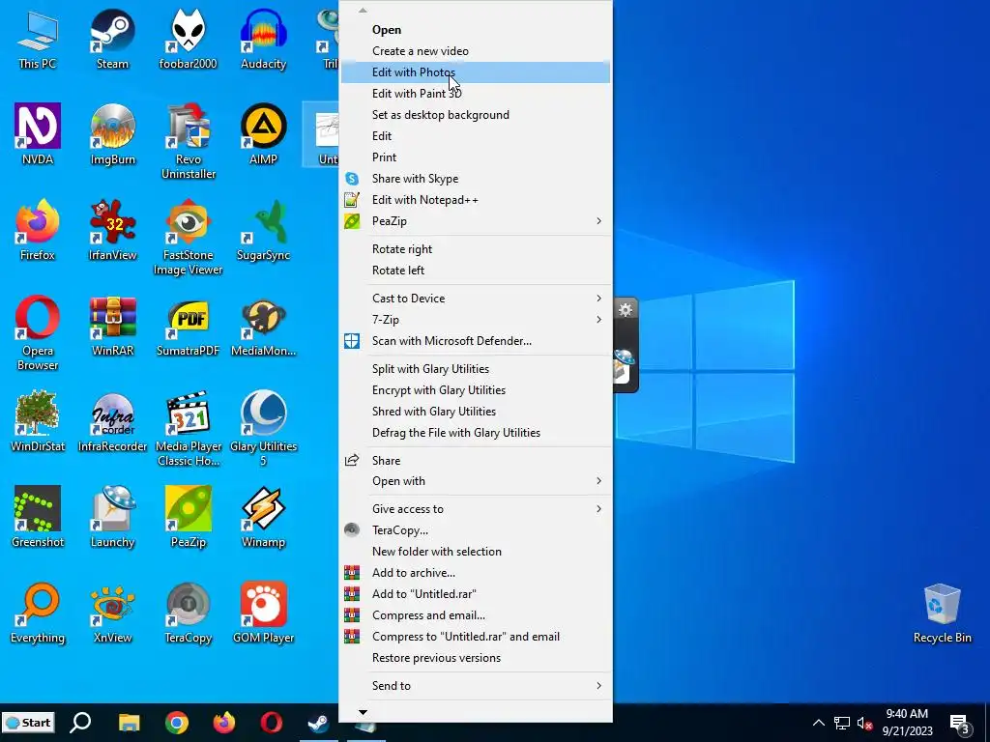Select the Launchy desktop icon
990x742 pixels.
pos(112,518)
